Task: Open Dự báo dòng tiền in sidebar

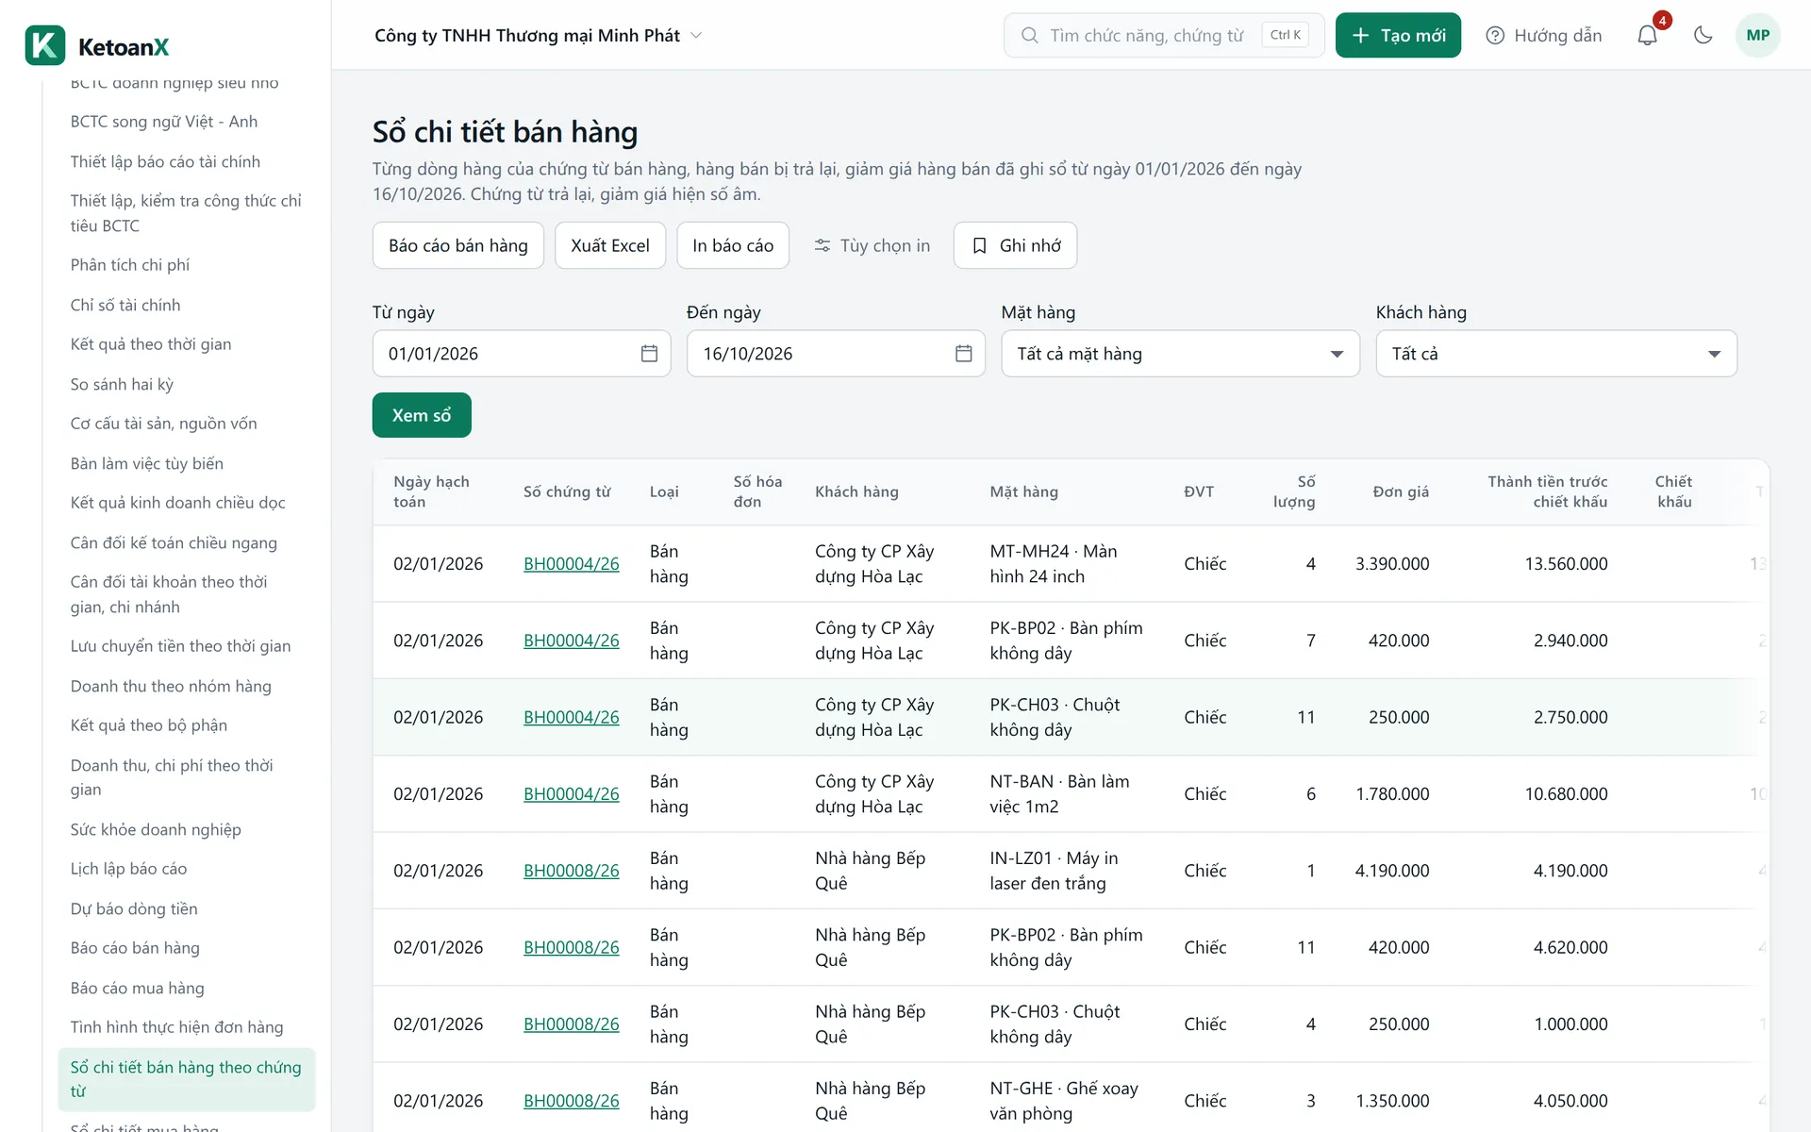Action: [134, 908]
